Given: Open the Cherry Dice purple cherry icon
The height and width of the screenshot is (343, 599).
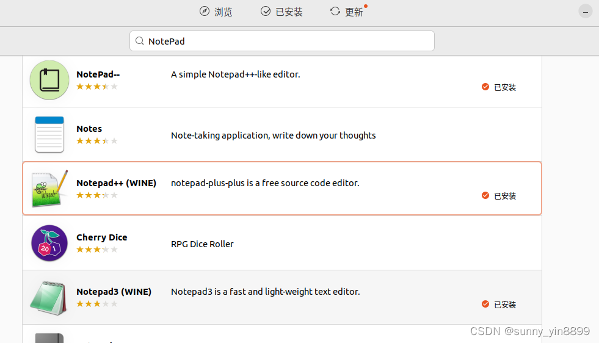Looking at the screenshot, I should (x=49, y=243).
